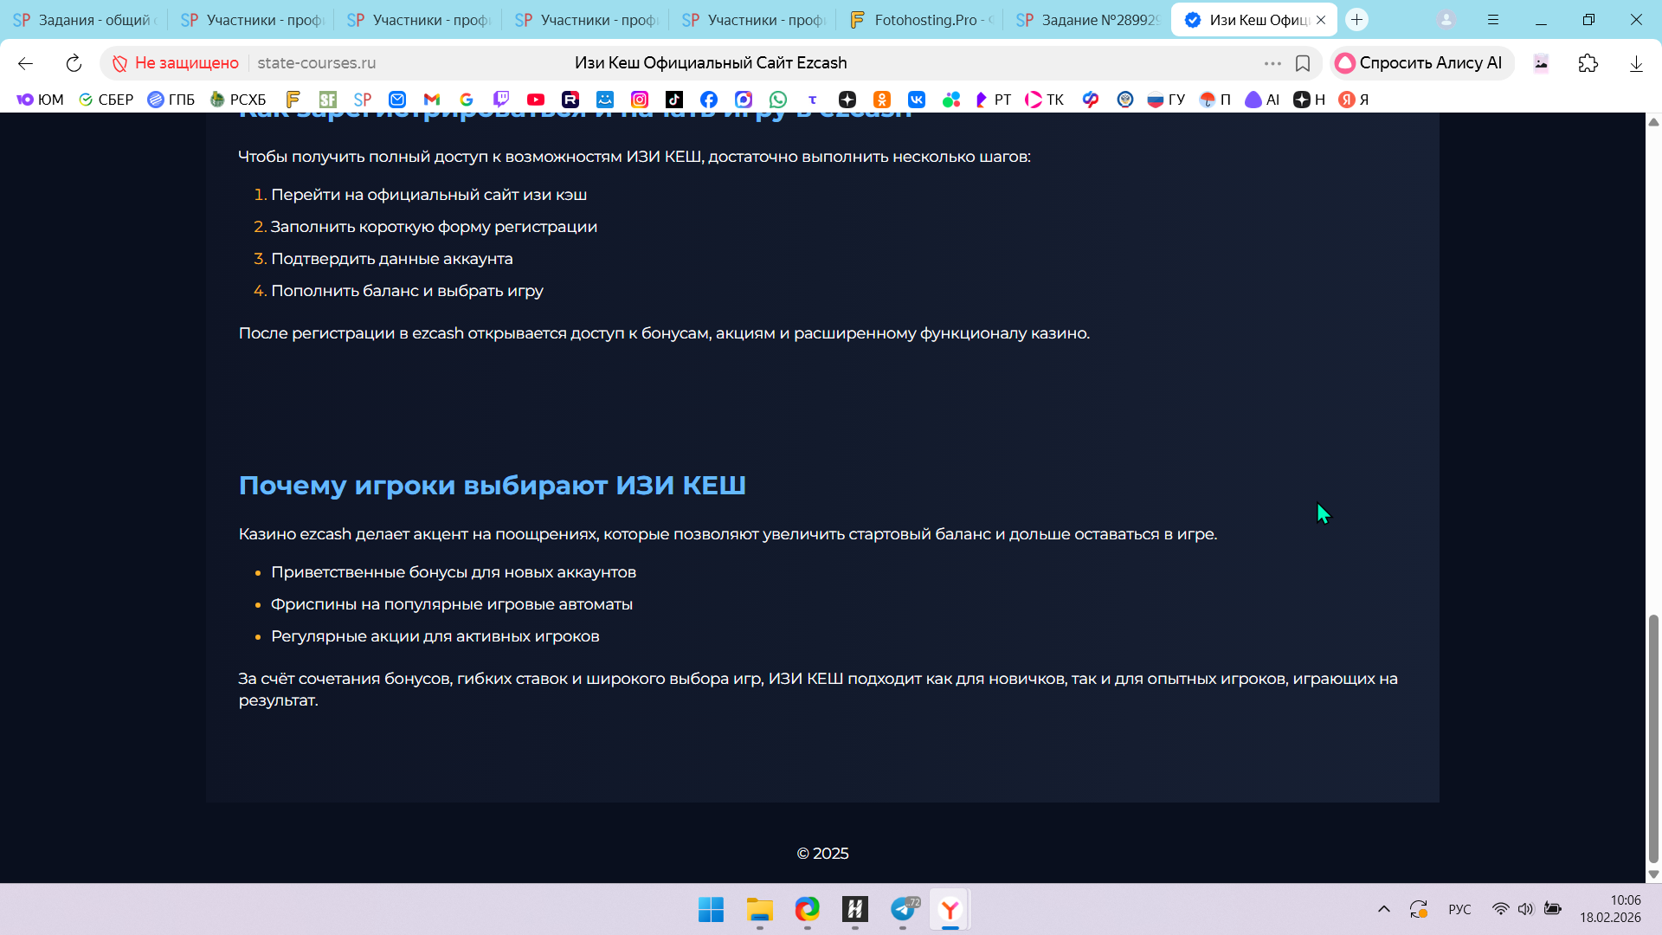This screenshot has width=1662, height=935.
Task: Add page to bookmarks
Action: point(1303,63)
